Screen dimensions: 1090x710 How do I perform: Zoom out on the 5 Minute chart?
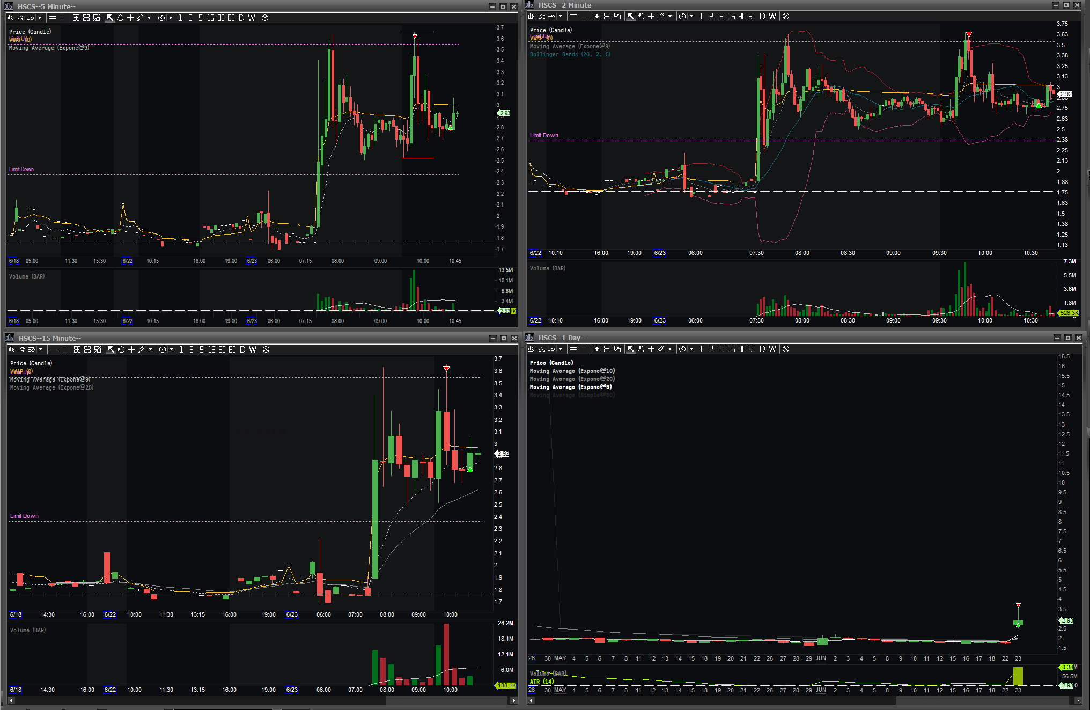click(x=86, y=18)
